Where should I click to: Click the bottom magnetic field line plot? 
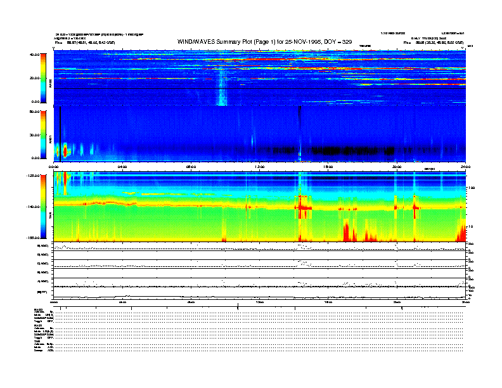click(260, 293)
